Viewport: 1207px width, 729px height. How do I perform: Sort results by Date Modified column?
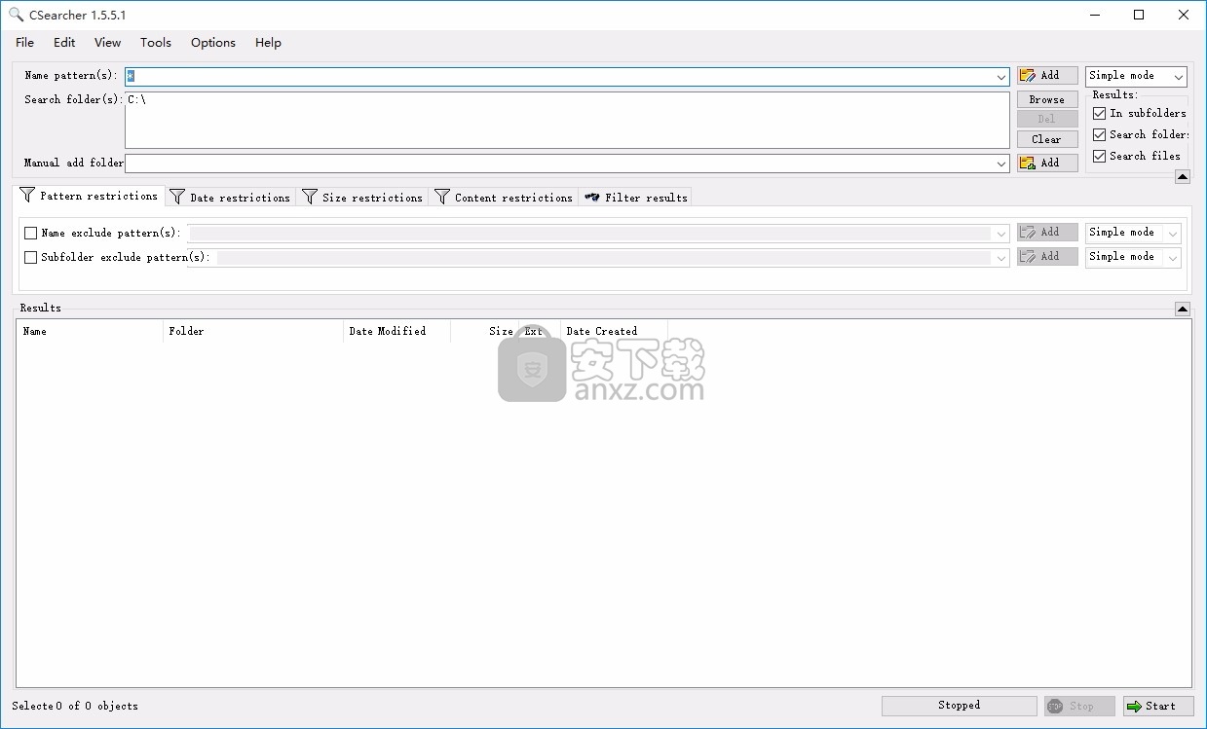tap(396, 331)
